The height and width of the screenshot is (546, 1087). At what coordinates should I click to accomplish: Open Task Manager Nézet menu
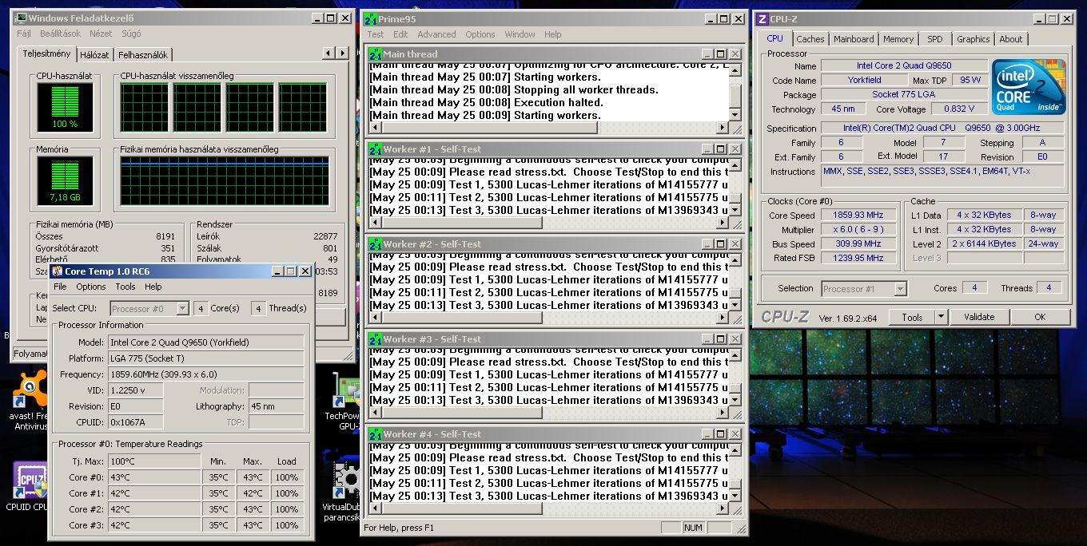tap(101, 34)
